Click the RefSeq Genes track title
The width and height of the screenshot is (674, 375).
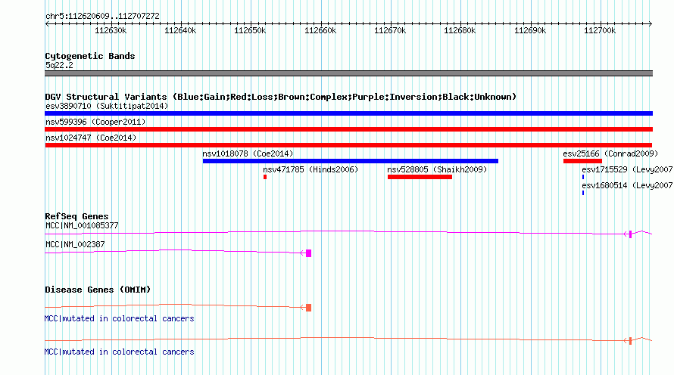tap(76, 216)
